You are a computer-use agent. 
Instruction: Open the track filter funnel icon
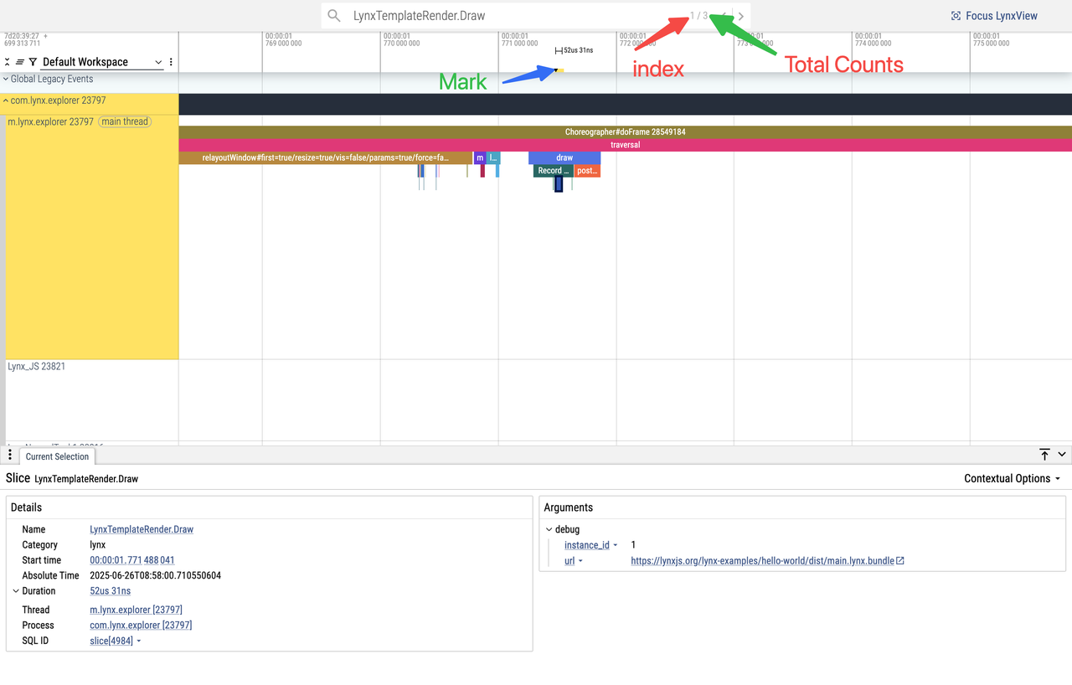tap(33, 62)
